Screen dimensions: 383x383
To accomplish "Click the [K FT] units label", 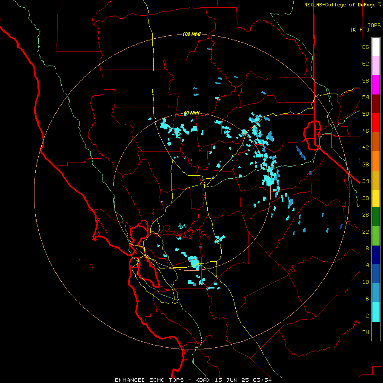I will tap(360, 29).
